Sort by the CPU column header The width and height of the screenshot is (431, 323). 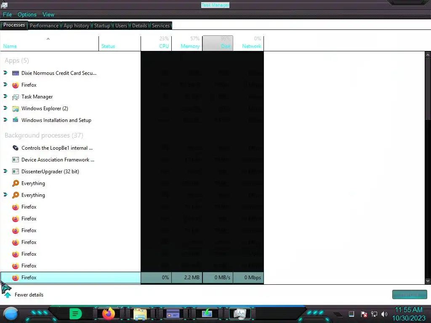[x=156, y=43]
